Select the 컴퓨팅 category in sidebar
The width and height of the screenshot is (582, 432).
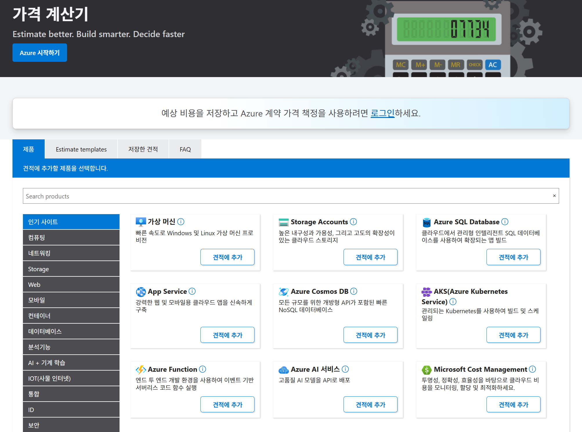pos(71,238)
